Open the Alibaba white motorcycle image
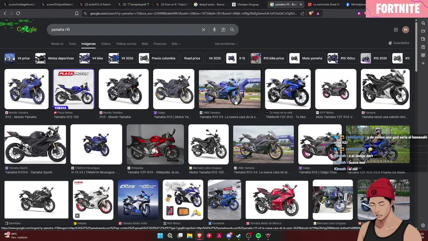Viewport: 428px width, 241px height. pos(93,200)
